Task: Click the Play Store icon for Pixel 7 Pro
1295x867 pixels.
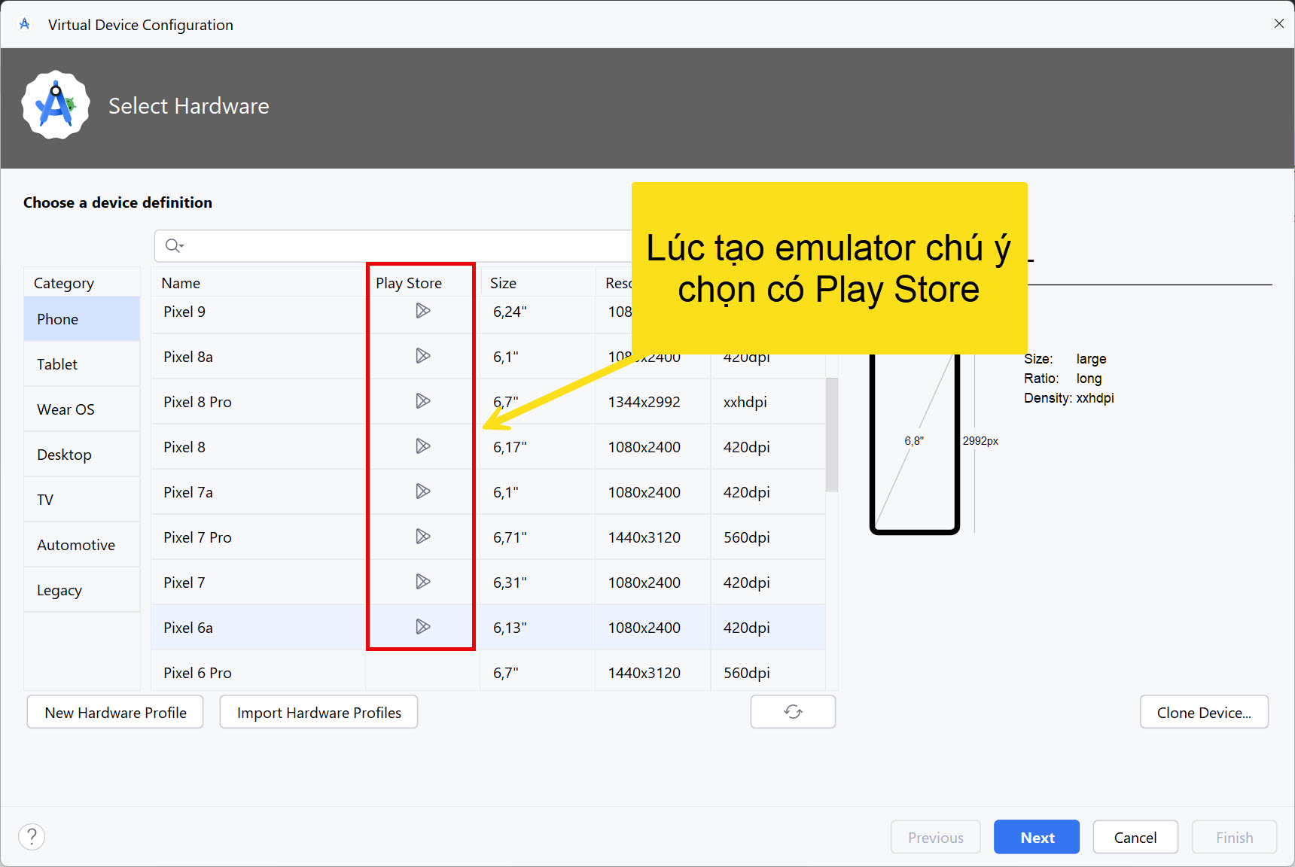Action: (423, 537)
